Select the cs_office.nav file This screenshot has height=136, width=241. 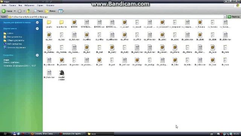(150, 36)
